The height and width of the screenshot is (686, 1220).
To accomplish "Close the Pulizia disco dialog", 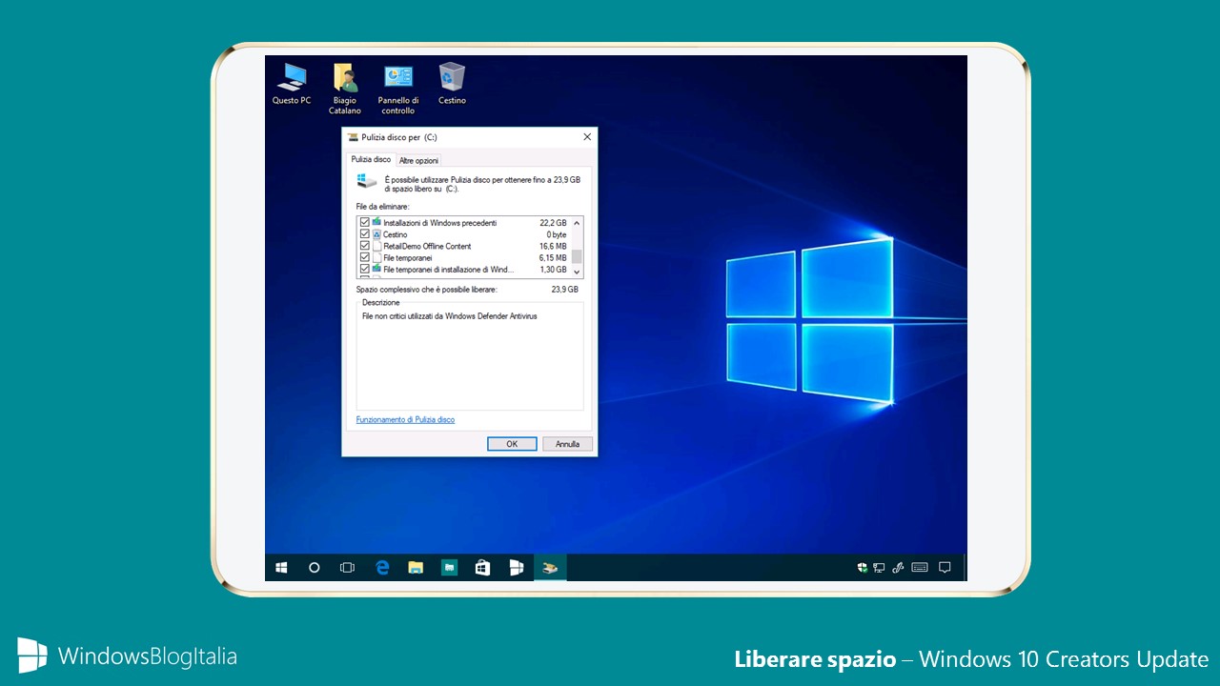I will (587, 137).
